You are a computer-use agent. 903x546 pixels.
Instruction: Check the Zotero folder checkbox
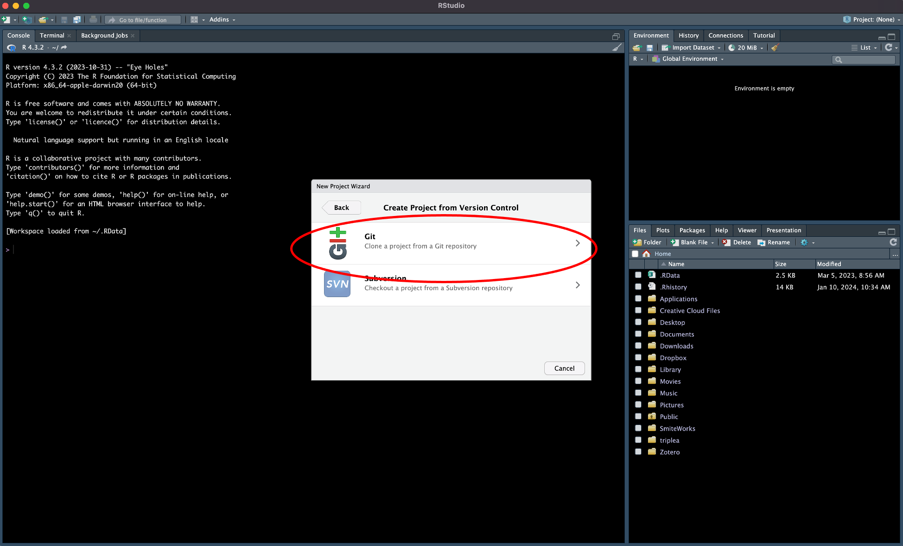tap(638, 451)
